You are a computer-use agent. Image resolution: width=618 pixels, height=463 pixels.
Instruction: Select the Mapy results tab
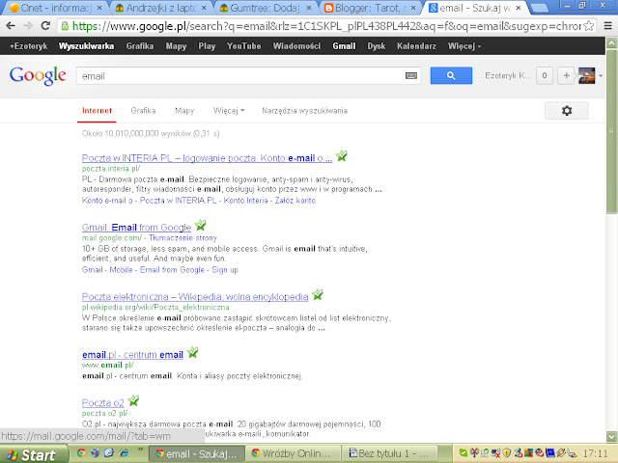point(184,111)
